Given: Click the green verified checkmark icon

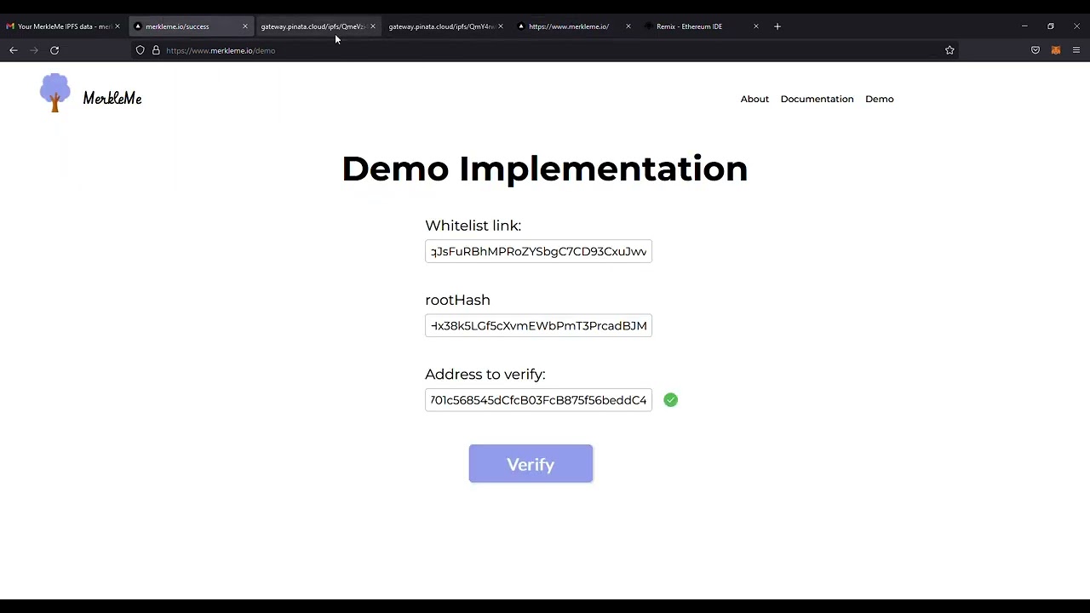Looking at the screenshot, I should coord(671,400).
